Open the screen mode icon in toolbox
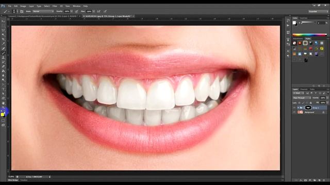The image size is (330, 185). tap(3, 125)
